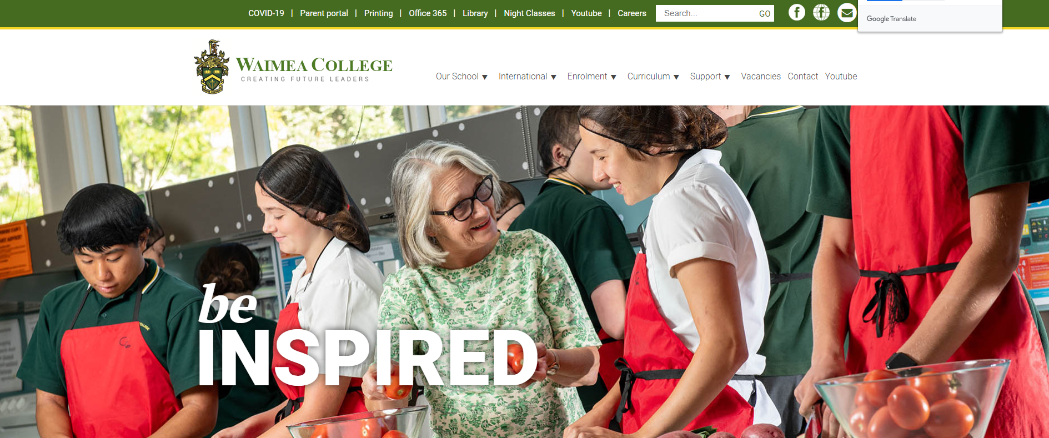Viewport: 1049px width, 438px height.
Task: Open the Enrolment dropdown arrow
Action: pyautogui.click(x=614, y=77)
